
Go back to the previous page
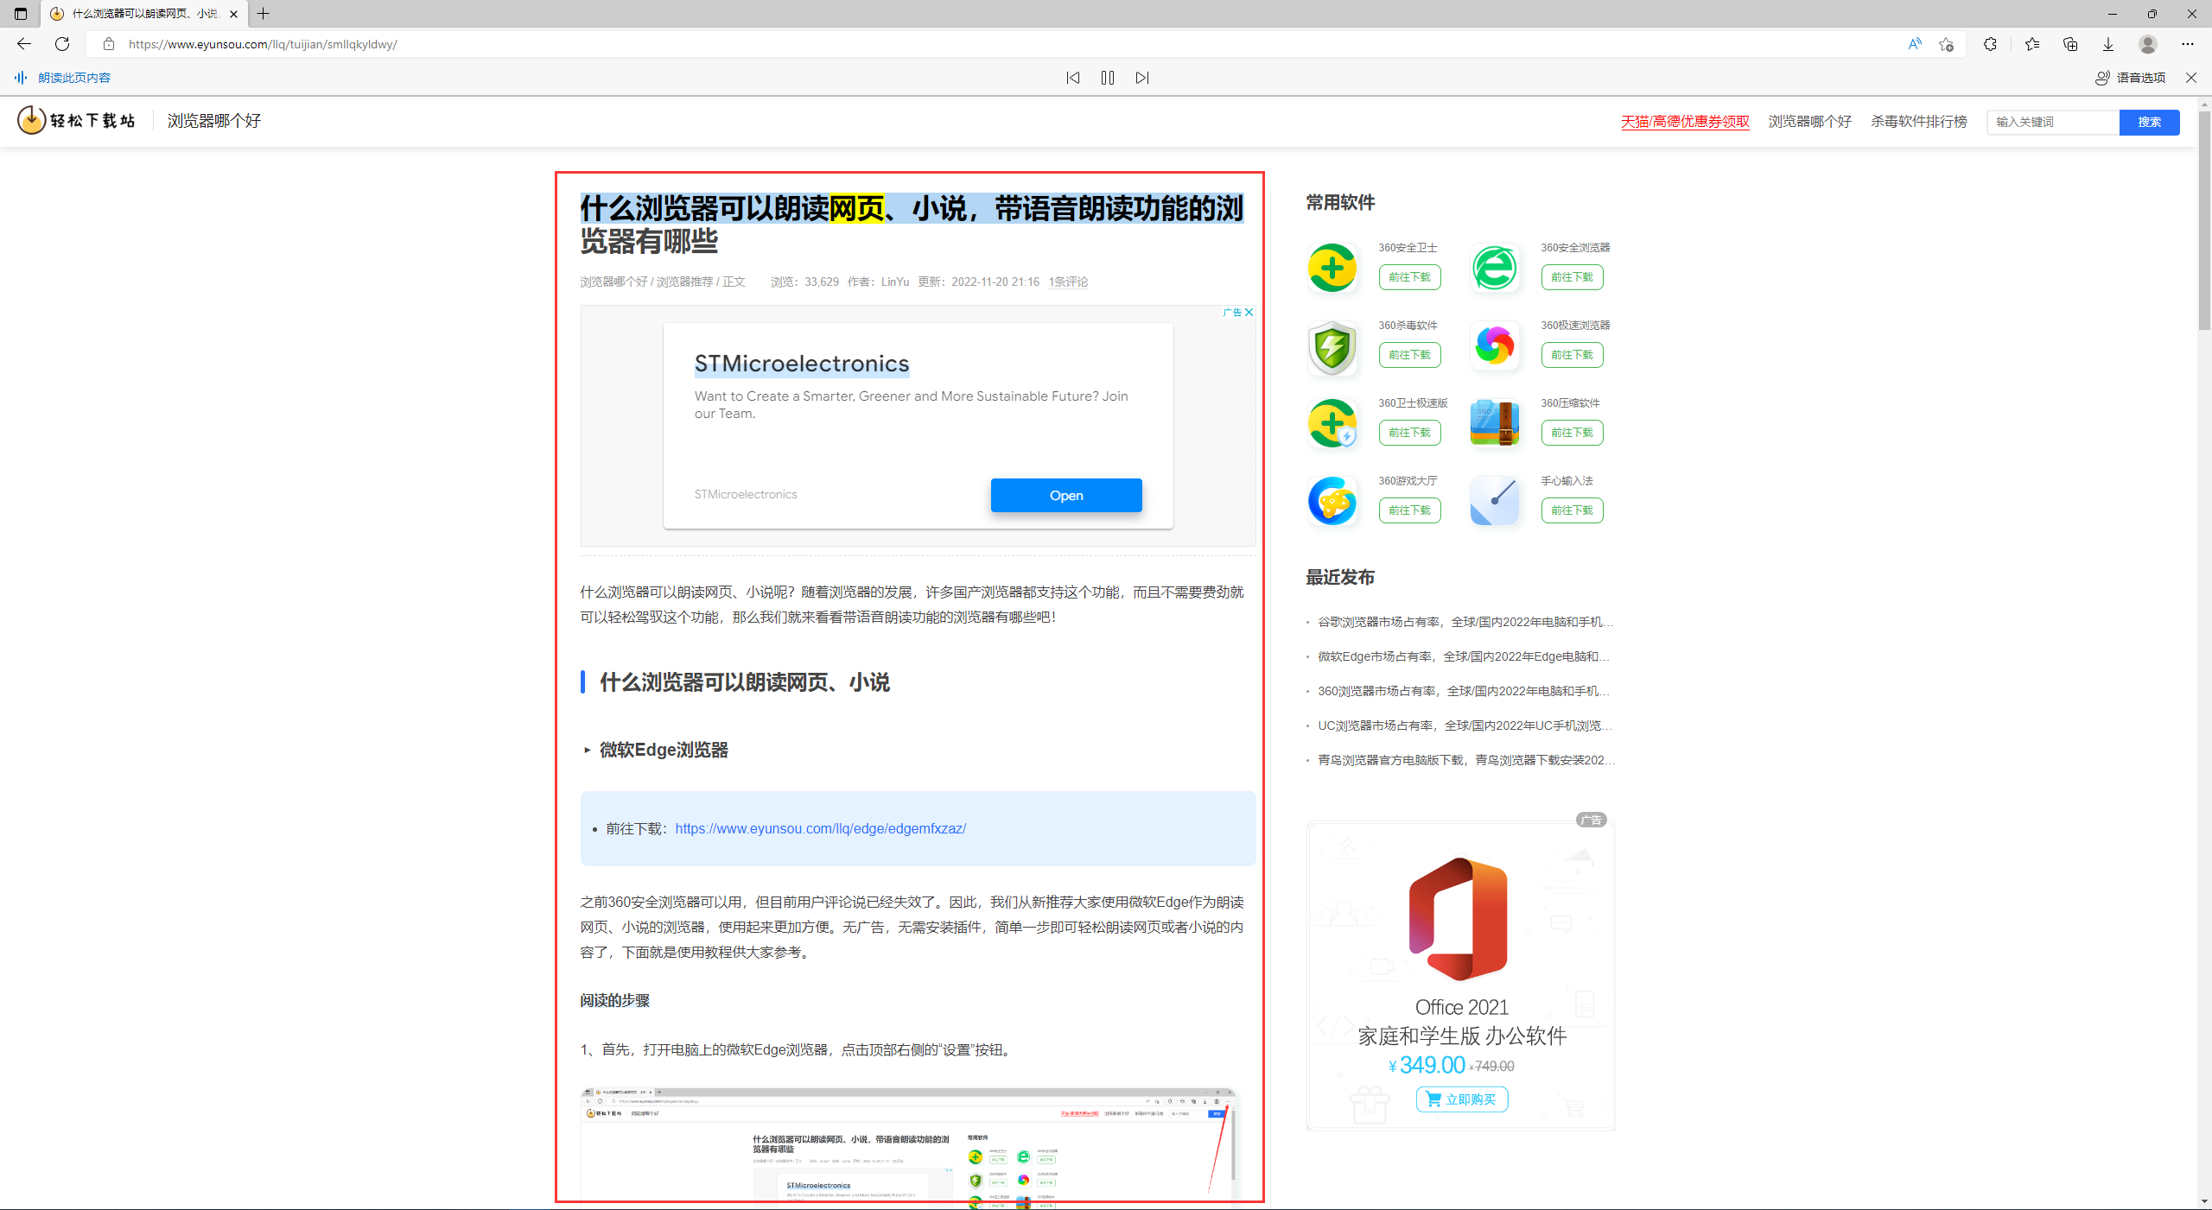[x=24, y=44]
